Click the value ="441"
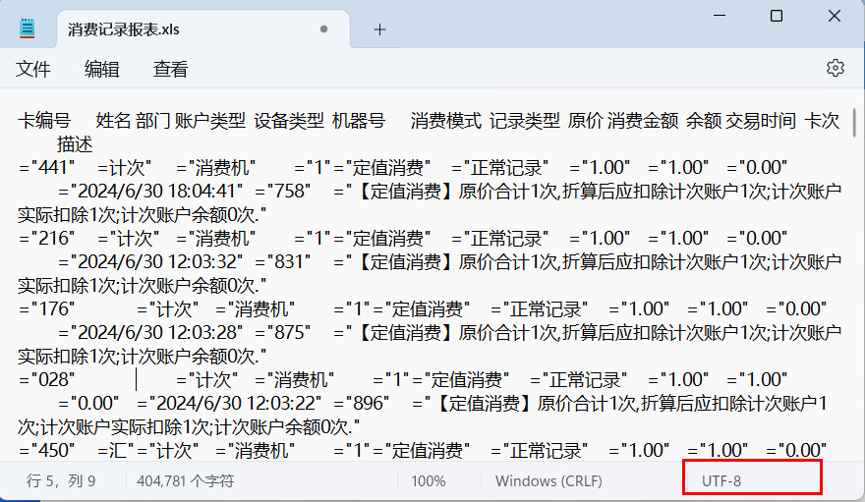Image resolution: width=865 pixels, height=502 pixels. (x=46, y=168)
